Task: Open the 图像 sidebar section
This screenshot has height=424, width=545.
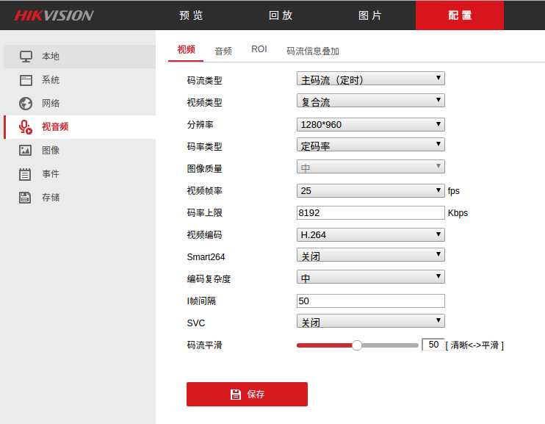Action: pos(79,150)
